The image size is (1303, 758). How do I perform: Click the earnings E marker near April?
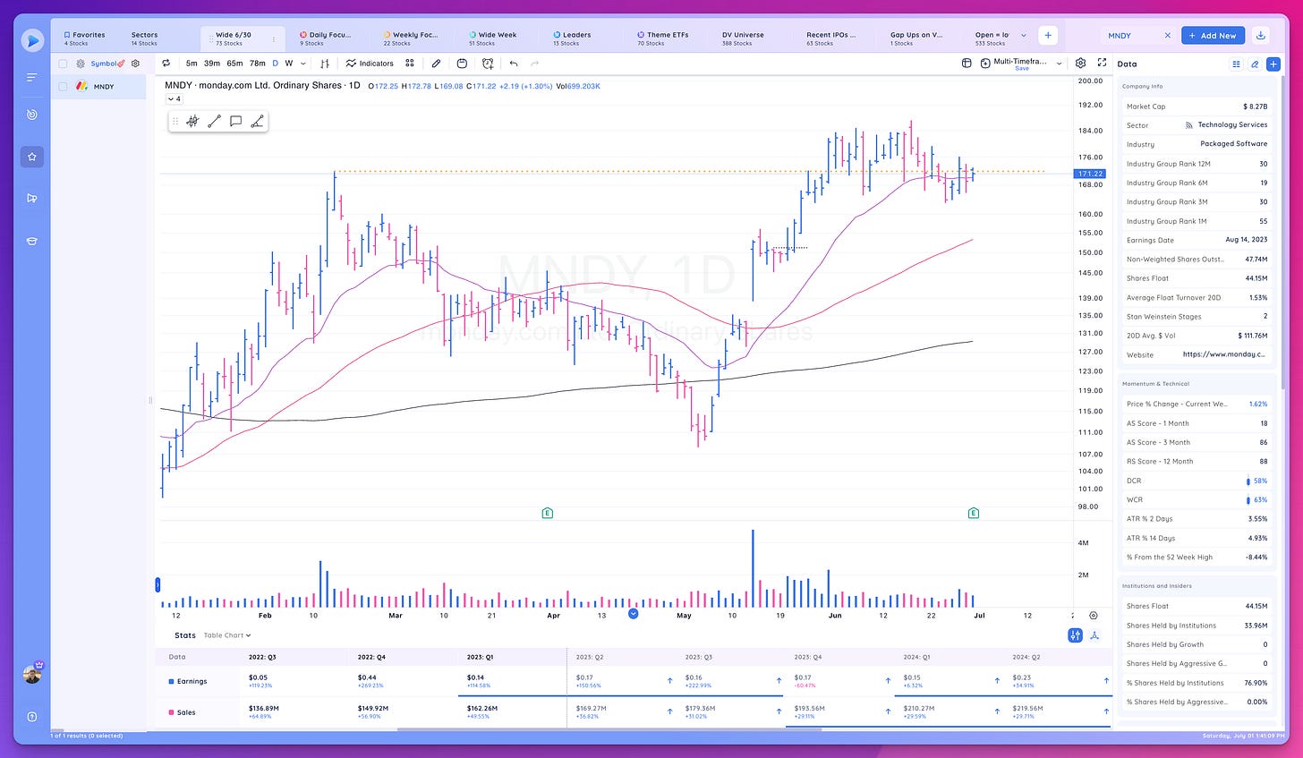point(548,513)
